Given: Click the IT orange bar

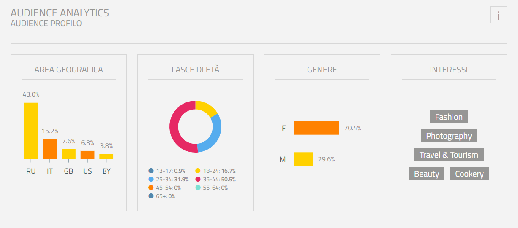Looking at the screenshot, I should (50, 149).
